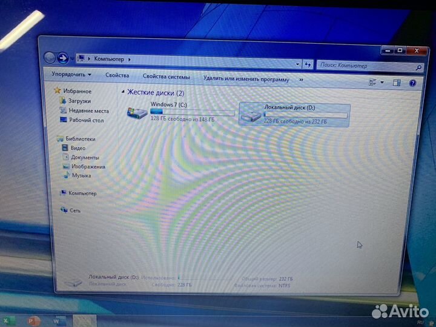
Task: Click the computer icon in address bar
Action: point(81,58)
